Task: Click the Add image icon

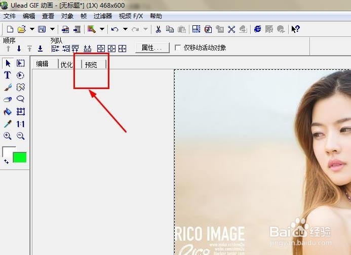Action: (x=65, y=29)
